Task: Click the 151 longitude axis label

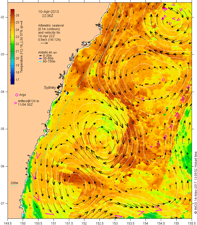Action: tap(54, 223)
